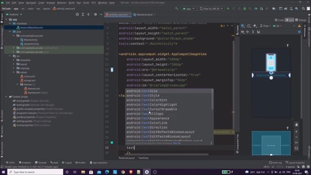311x175 pixels.
Task: Click the Windows search box
Action: [x=35, y=172]
